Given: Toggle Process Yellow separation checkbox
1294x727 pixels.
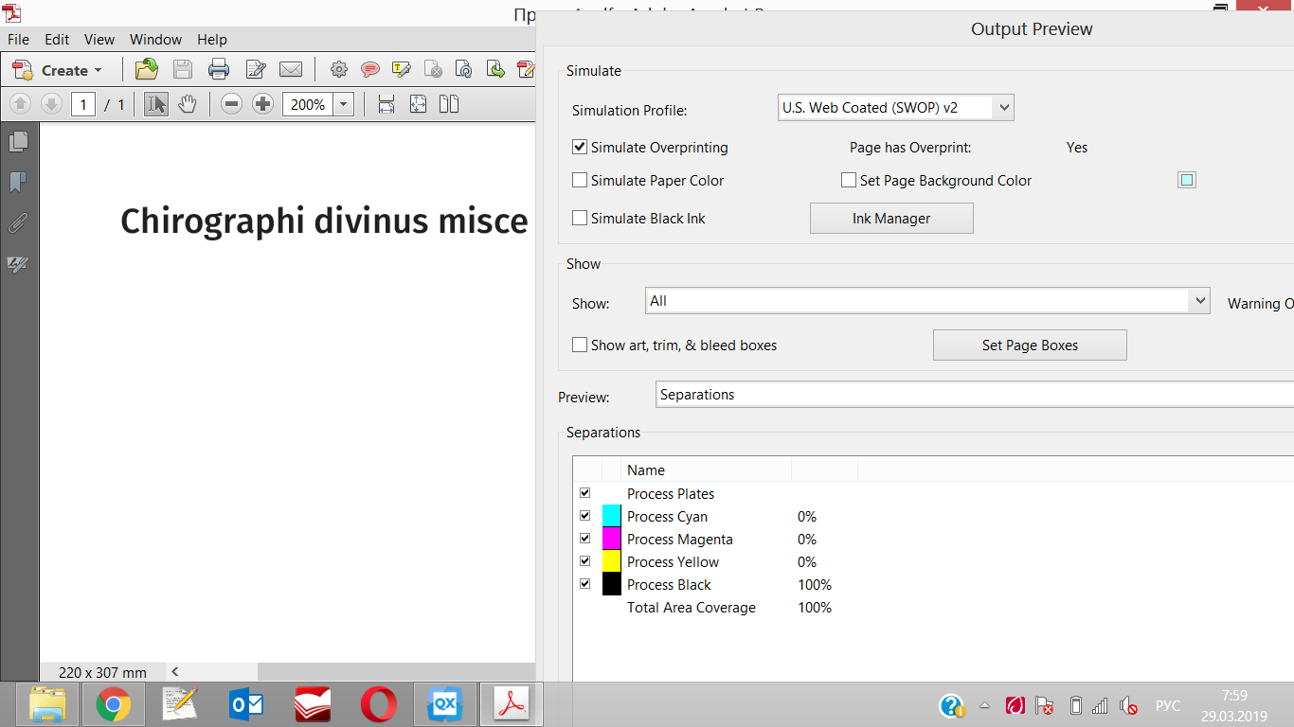Looking at the screenshot, I should click(584, 561).
